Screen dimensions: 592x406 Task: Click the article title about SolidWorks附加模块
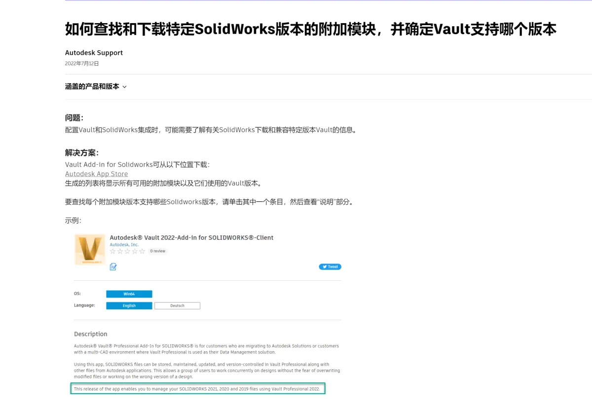(x=311, y=29)
